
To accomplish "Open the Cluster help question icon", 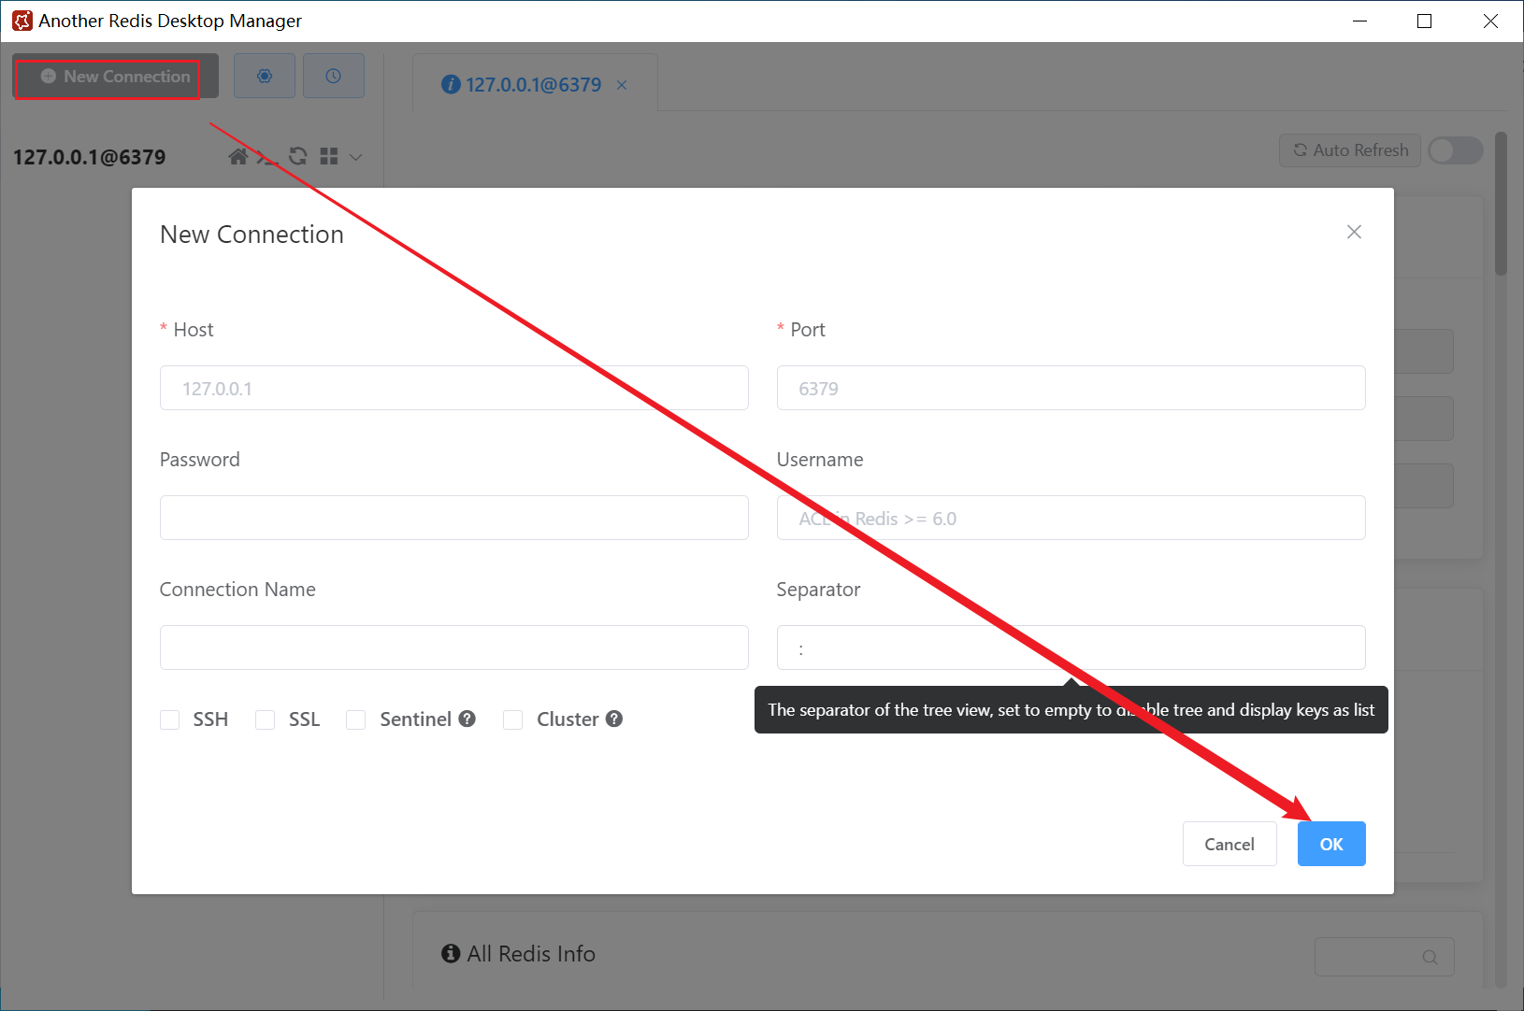I will (614, 719).
